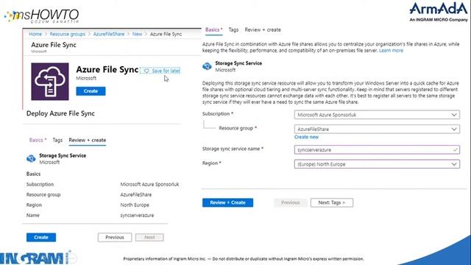
Task: Click the Storage Sync Service icon in the Basics form
Action: pyautogui.click(x=207, y=66)
